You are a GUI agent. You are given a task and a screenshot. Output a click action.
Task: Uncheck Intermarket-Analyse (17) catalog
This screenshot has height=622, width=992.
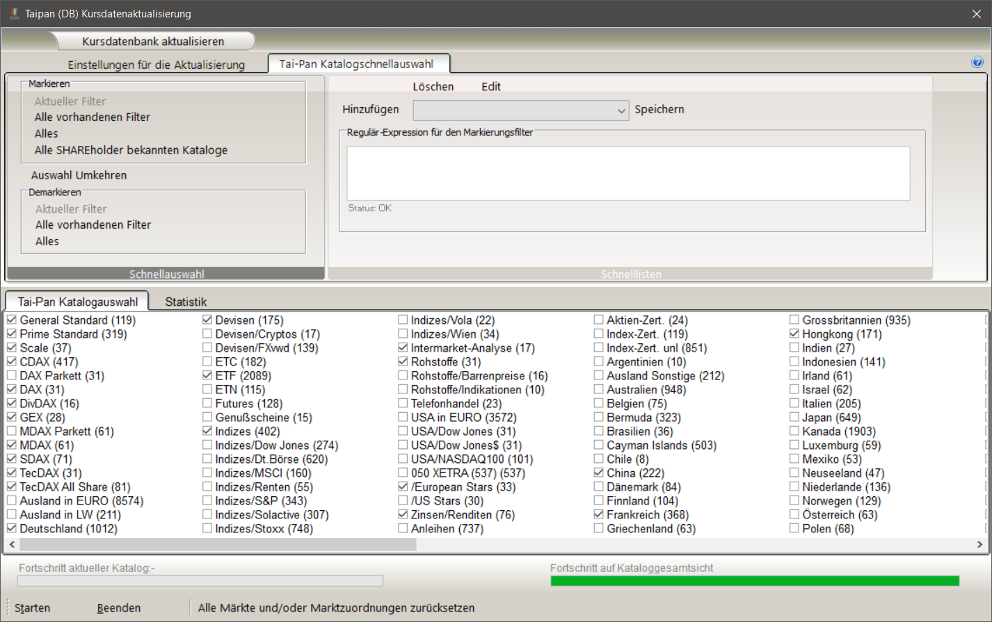point(403,348)
